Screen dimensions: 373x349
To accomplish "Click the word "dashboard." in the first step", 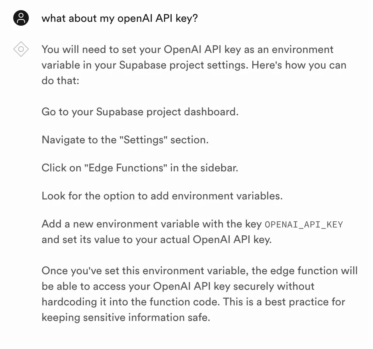I will click(x=211, y=112).
